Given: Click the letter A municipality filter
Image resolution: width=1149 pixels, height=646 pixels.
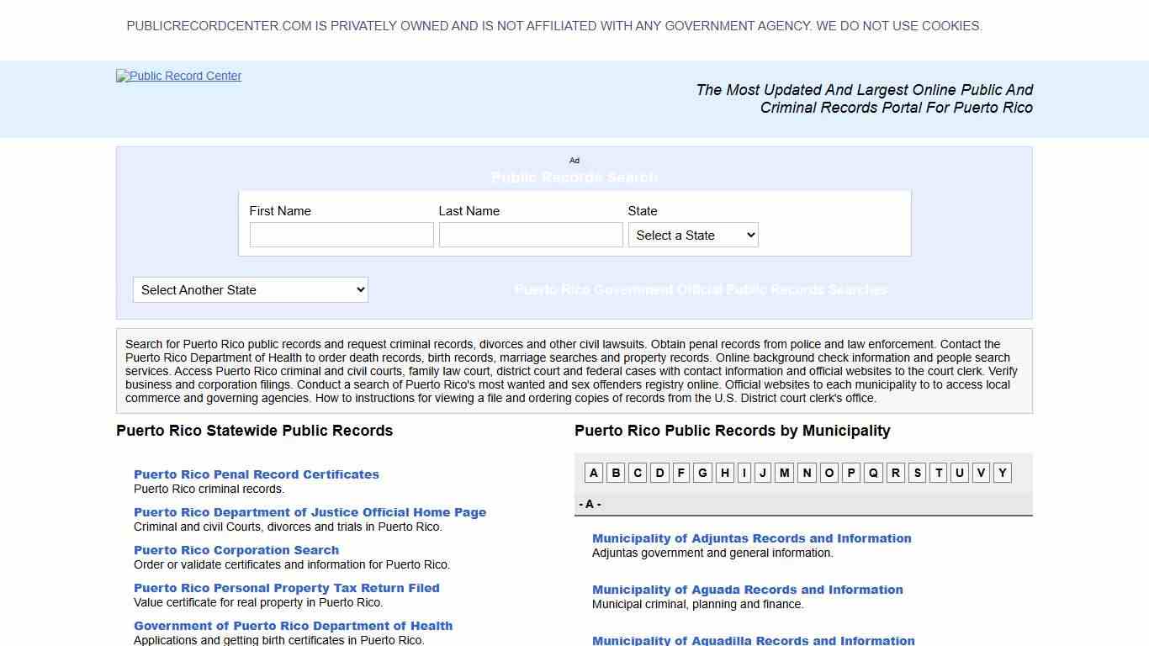Looking at the screenshot, I should pos(593,473).
